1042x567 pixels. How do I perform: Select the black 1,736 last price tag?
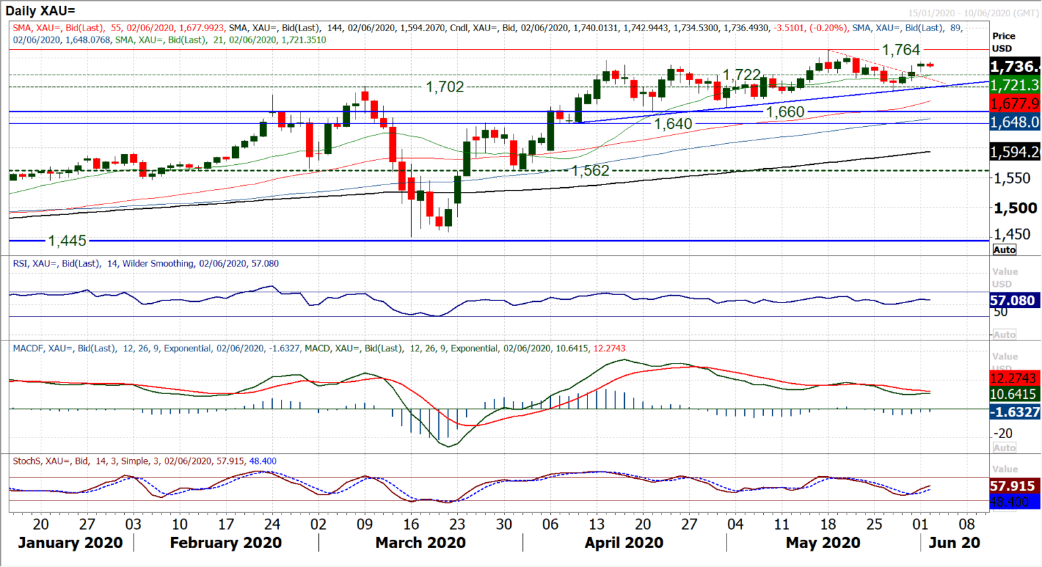click(1014, 66)
